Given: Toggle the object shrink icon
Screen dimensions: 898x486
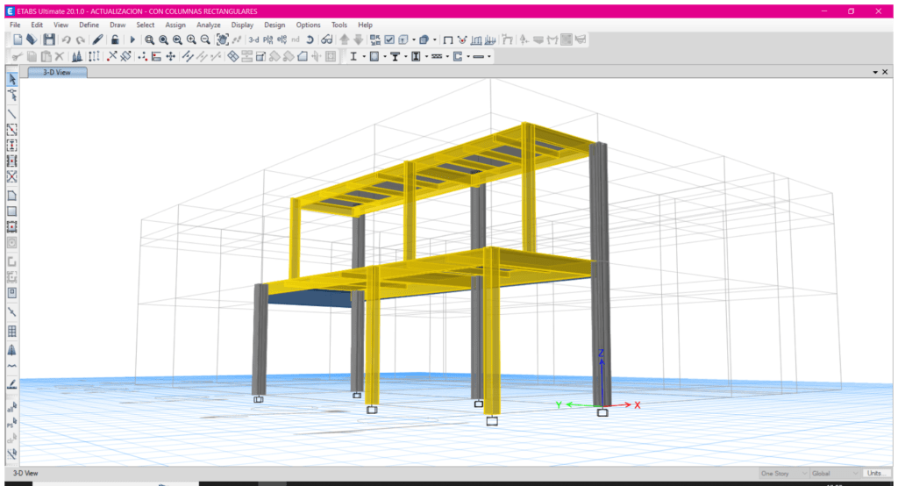Looking at the screenshot, I should point(375,39).
